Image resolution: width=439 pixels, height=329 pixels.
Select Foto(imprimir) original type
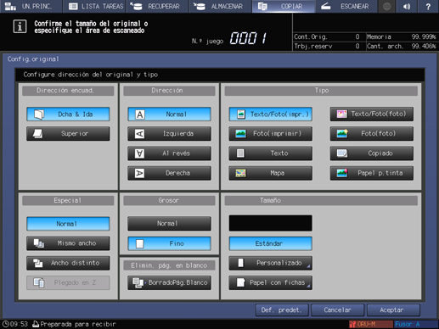click(x=271, y=134)
